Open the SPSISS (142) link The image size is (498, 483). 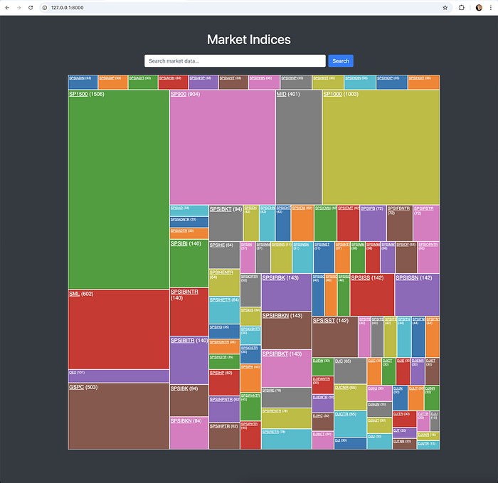pos(361,278)
